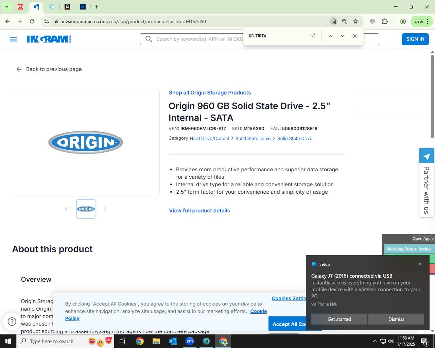
Task: Open Zoom from taskbar
Action: coord(189,341)
